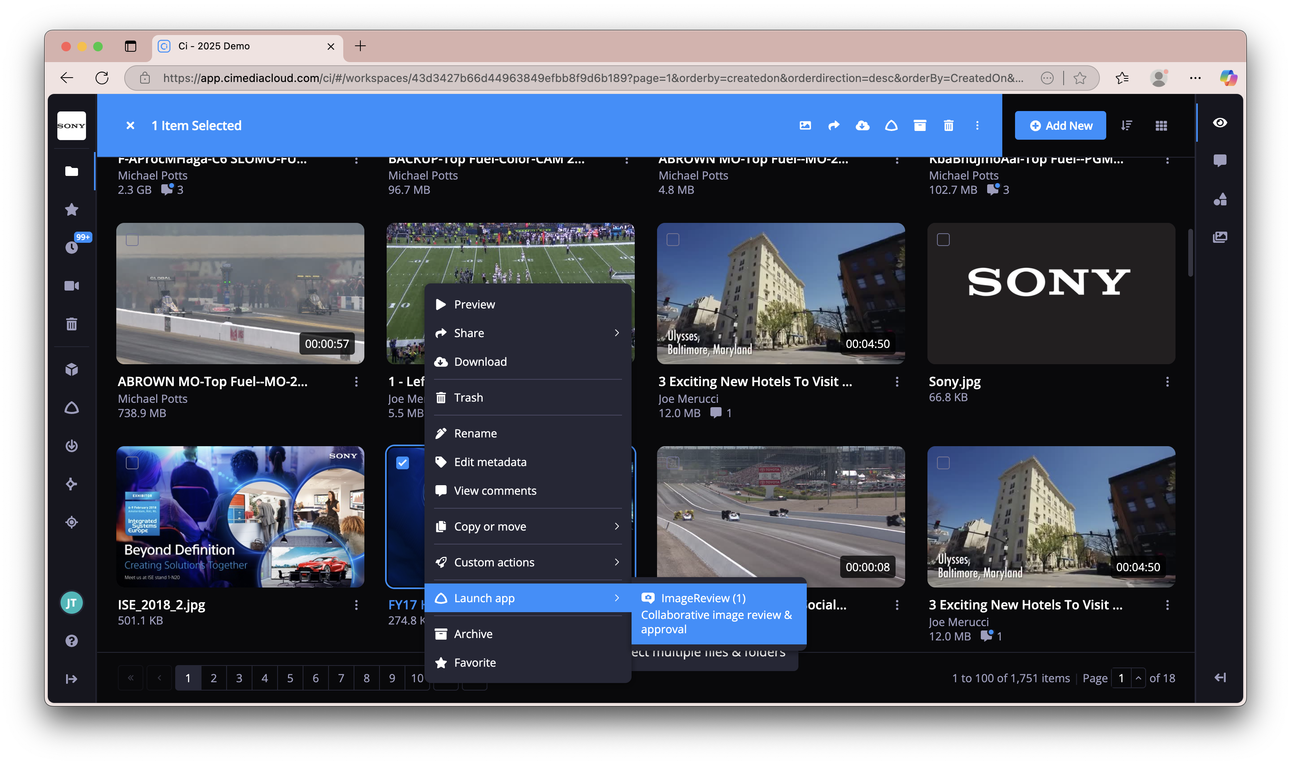Launch the ImageReview (1) app
The width and height of the screenshot is (1291, 765).
tap(719, 613)
